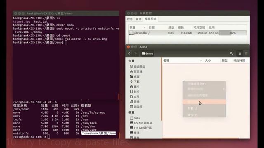
Task: Open the Data drive in the sidebar
Action: (135, 118)
